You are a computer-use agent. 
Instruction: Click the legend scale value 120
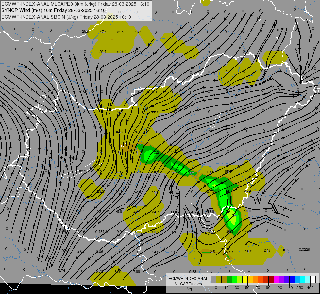point(279,288)
